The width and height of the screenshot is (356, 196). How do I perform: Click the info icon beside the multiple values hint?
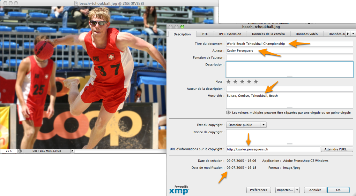[x=228, y=113]
